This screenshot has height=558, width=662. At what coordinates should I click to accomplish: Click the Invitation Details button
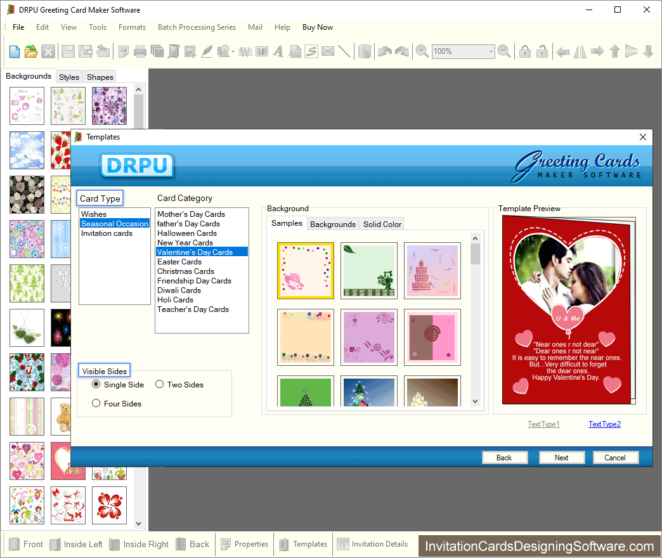tap(372, 544)
